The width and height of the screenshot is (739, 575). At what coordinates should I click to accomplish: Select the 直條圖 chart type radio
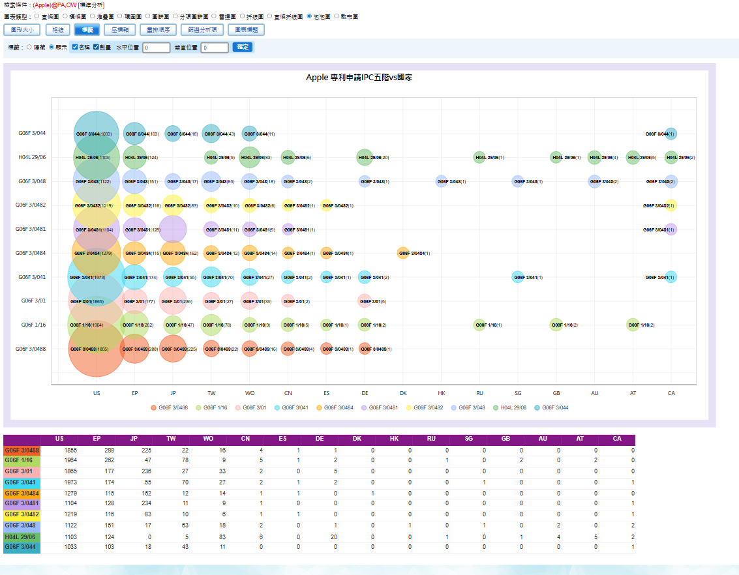point(37,16)
